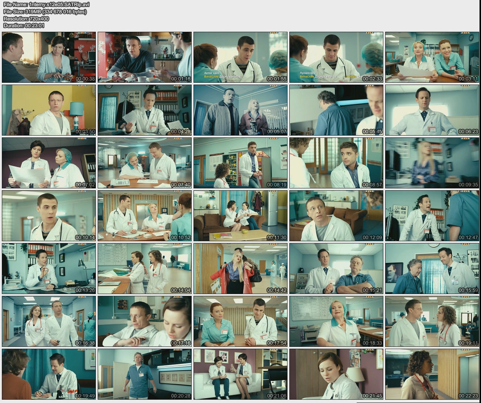481x403 pixels.
Task: Open the thumbnail marked 00:17:54
Action: pyautogui.click(x=240, y=321)
